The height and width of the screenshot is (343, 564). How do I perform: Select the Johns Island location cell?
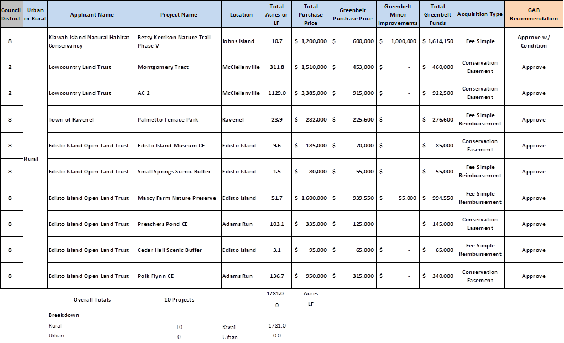(x=239, y=41)
